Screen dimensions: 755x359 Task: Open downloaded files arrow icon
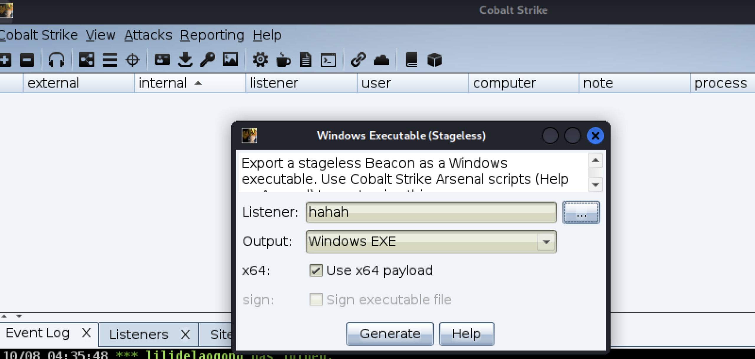click(x=185, y=59)
